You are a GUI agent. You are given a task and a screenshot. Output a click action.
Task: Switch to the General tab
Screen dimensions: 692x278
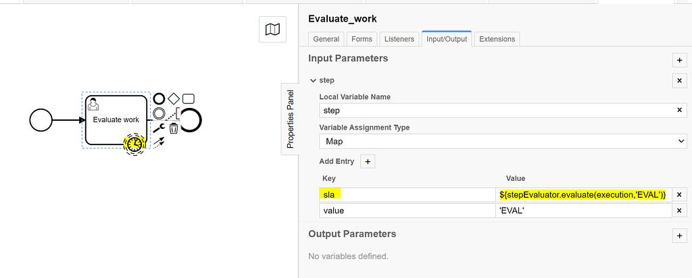(x=326, y=38)
